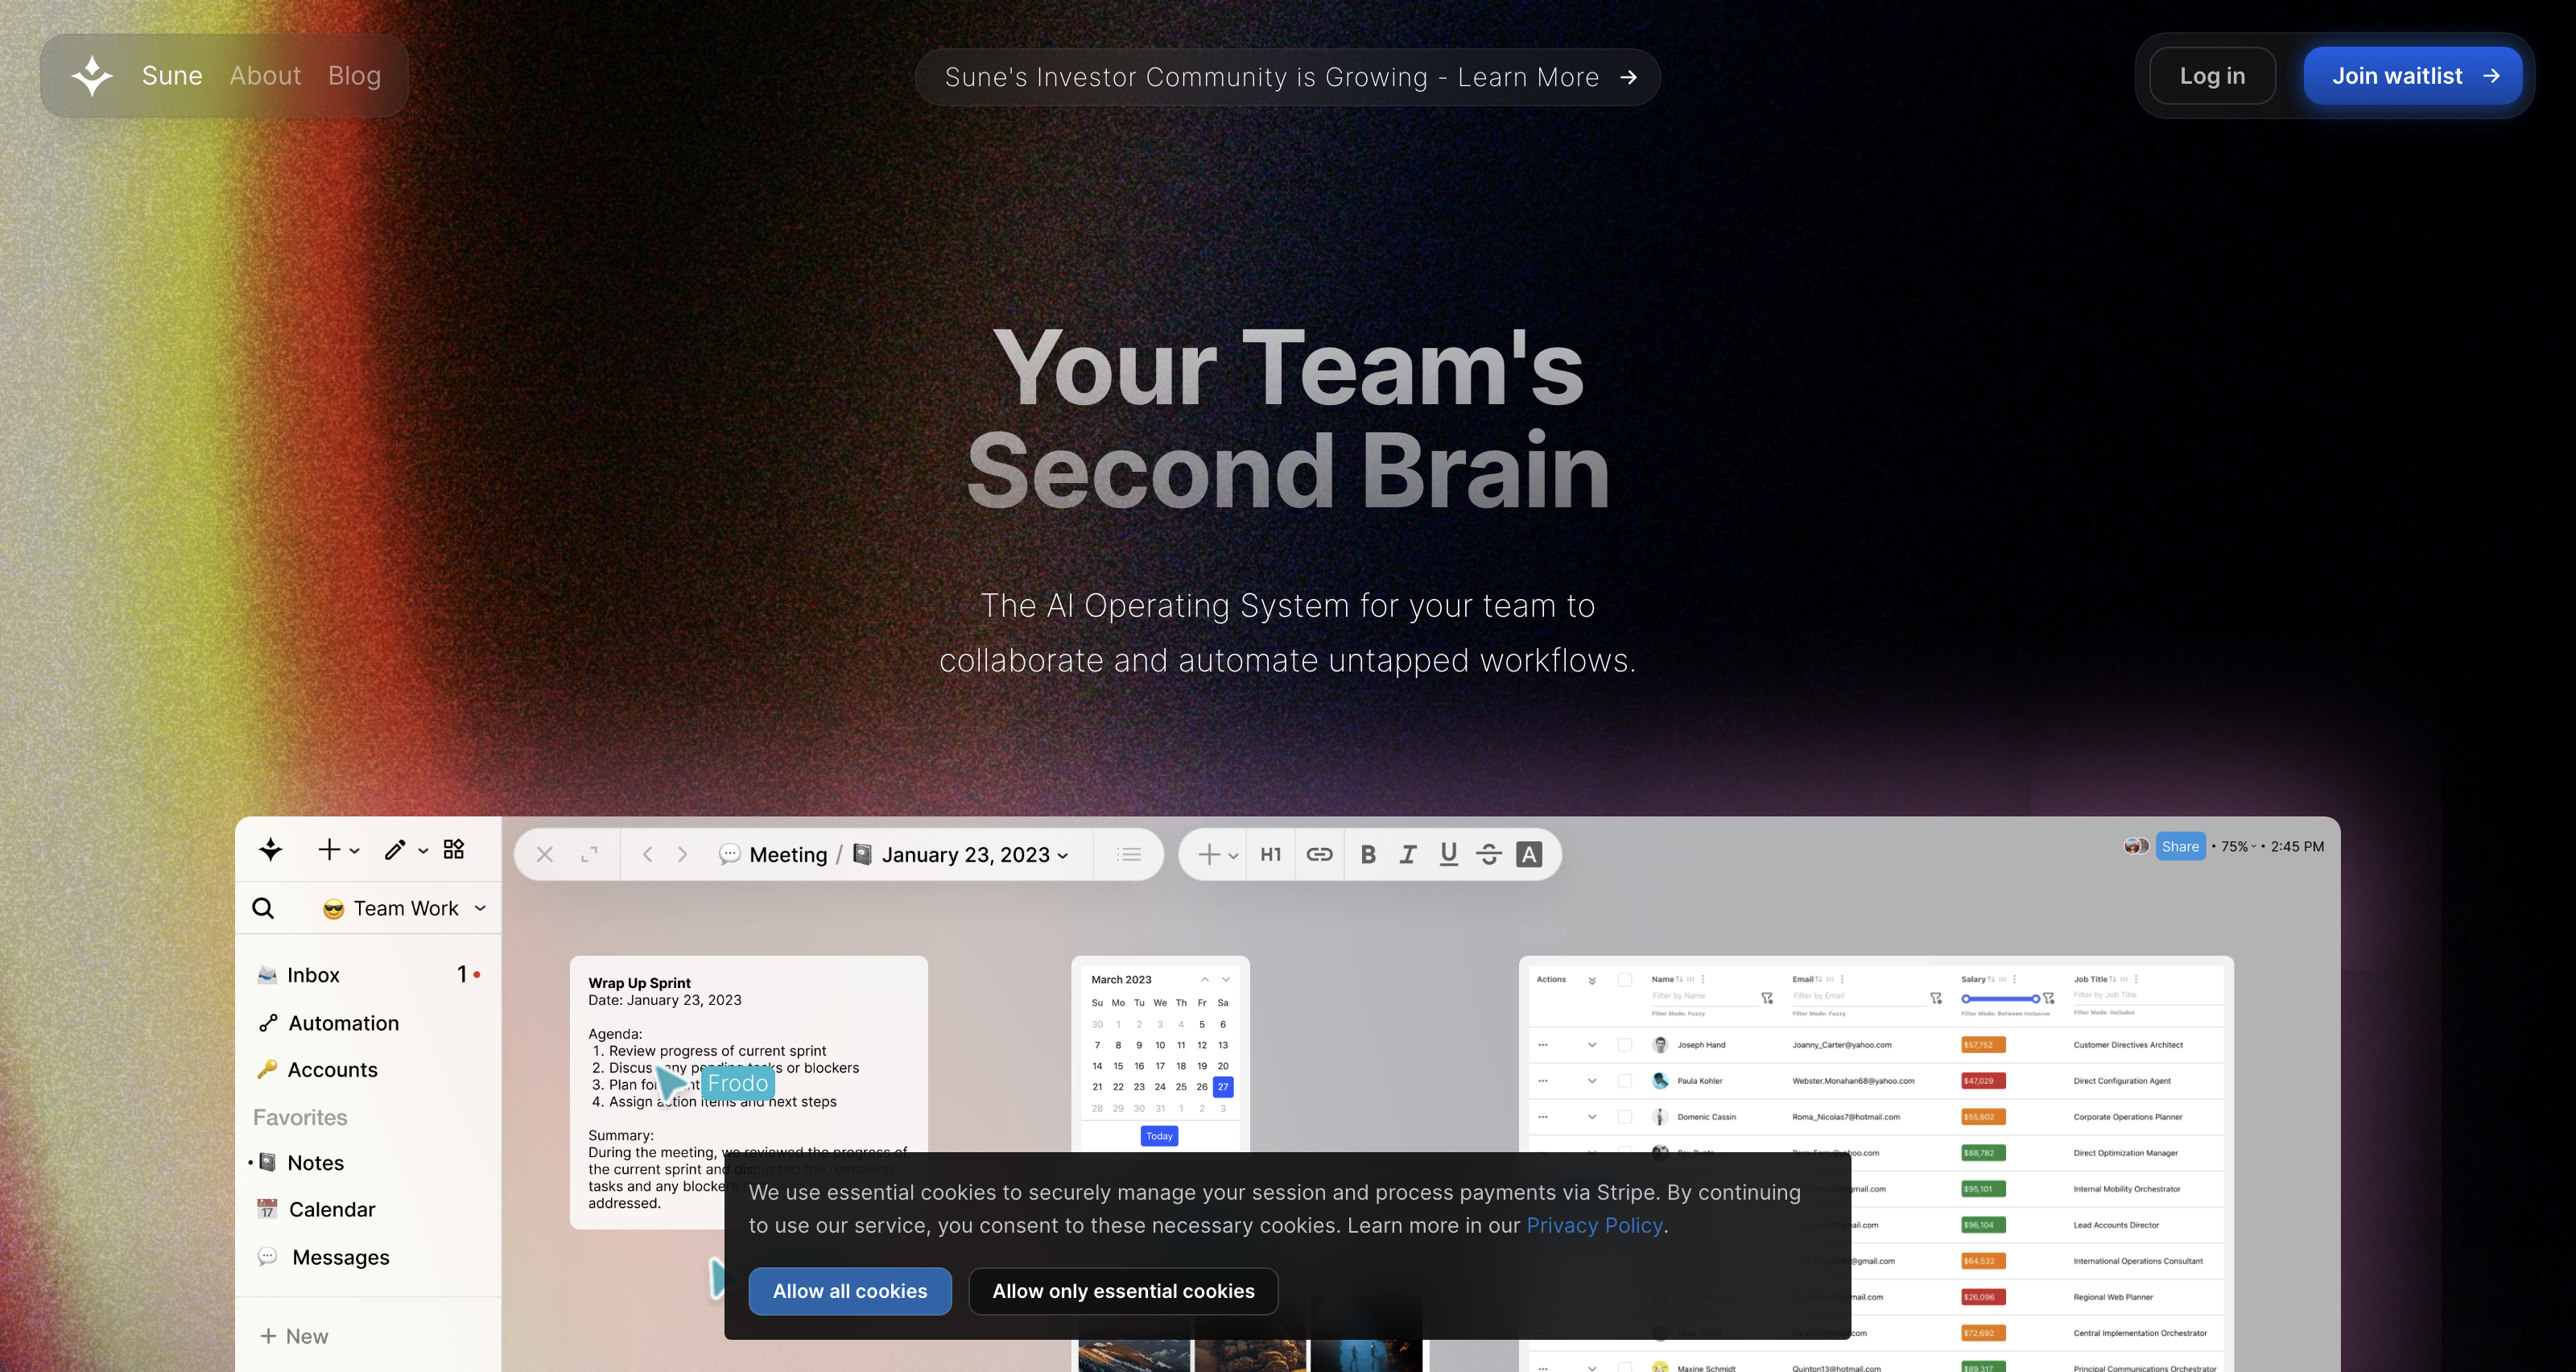Check the checkbox for Joseph Hand
The height and width of the screenshot is (1372, 2576).
[1625, 1045]
